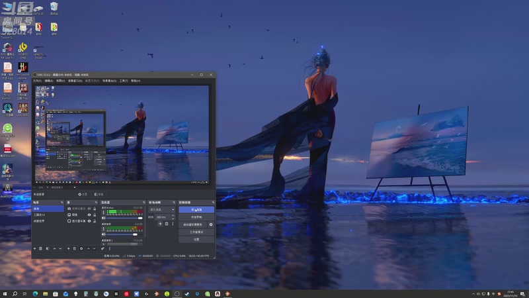The image size is (529, 298).
Task: Adjust the 桌面音频 volume slider
Action: point(124,234)
